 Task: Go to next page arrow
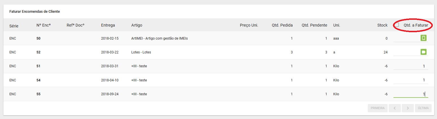coord(408,108)
